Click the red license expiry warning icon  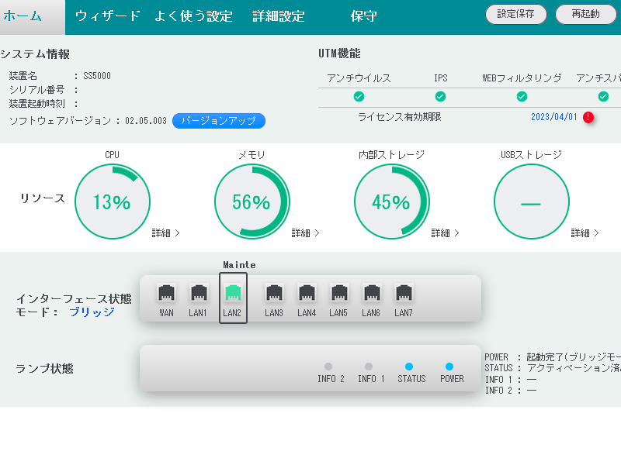588,117
